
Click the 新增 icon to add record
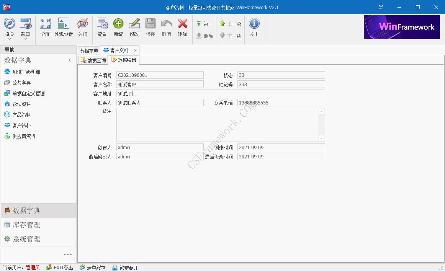(118, 27)
